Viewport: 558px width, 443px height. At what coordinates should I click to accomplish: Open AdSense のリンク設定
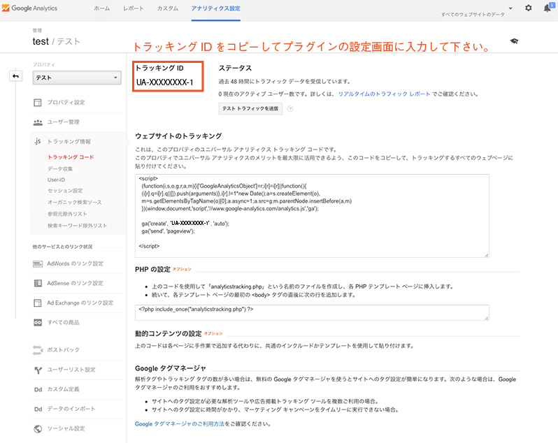point(75,284)
